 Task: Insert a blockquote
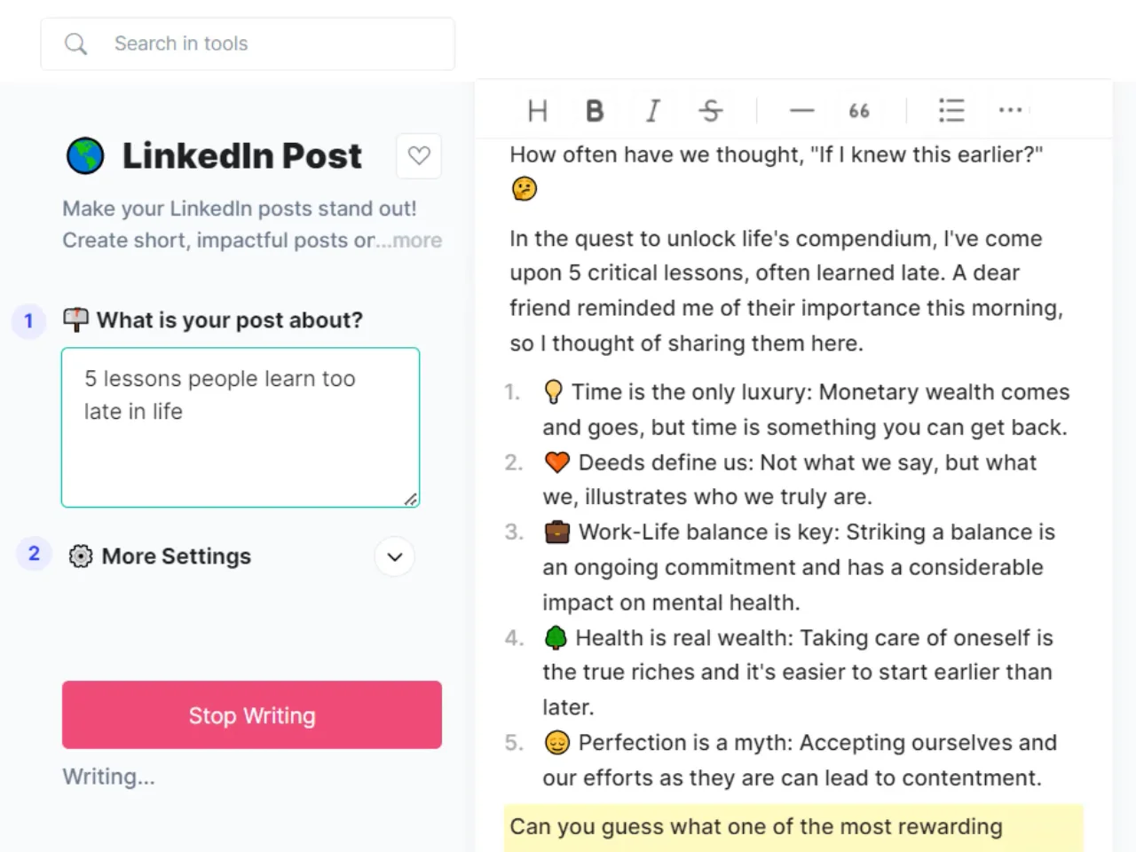pos(859,111)
